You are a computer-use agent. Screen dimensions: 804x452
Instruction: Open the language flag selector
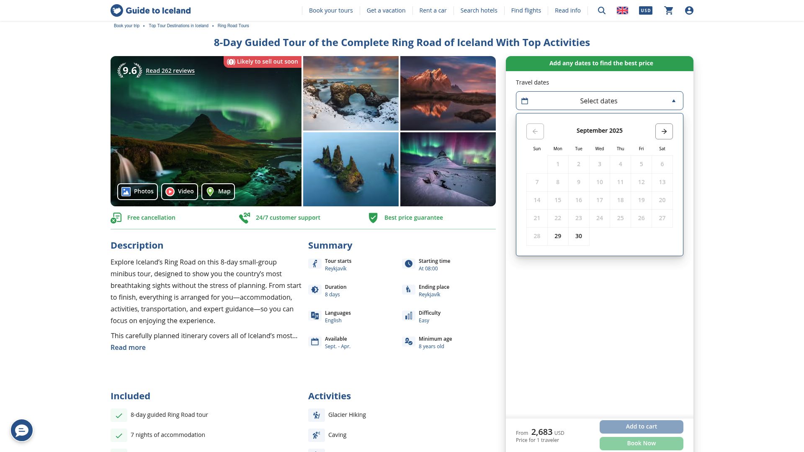click(x=622, y=10)
